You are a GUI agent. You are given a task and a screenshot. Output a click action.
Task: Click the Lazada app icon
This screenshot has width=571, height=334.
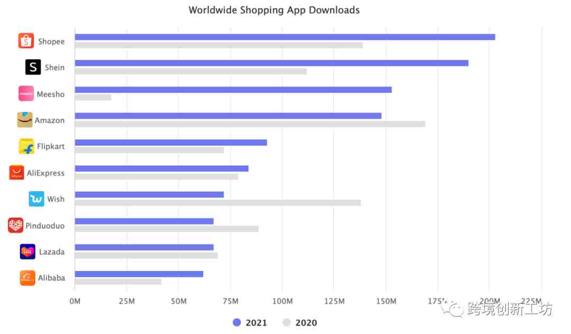coord(27,252)
